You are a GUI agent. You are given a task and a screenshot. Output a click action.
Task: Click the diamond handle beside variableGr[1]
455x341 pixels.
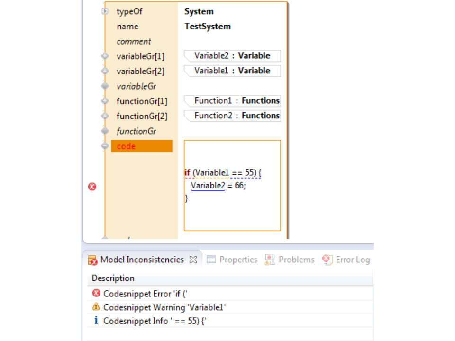pyautogui.click(x=105, y=56)
